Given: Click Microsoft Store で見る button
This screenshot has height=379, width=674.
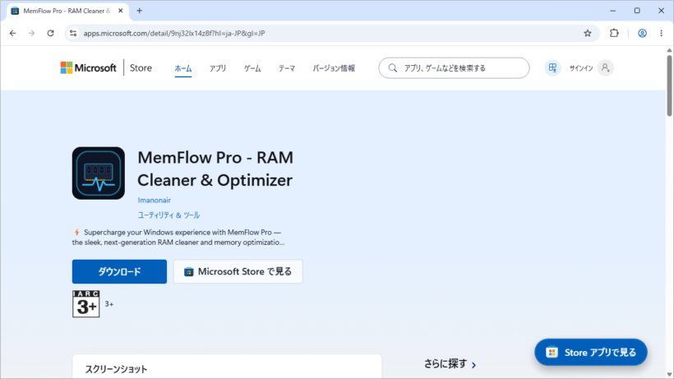Looking at the screenshot, I should click(238, 271).
